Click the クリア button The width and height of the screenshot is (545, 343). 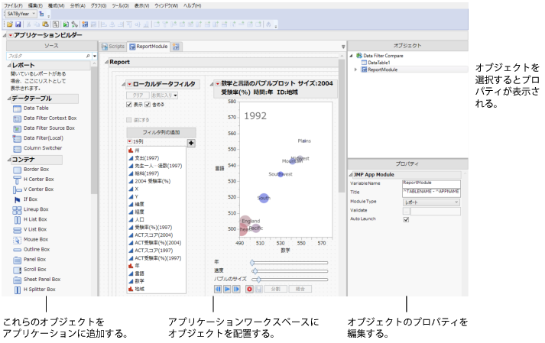(138, 95)
